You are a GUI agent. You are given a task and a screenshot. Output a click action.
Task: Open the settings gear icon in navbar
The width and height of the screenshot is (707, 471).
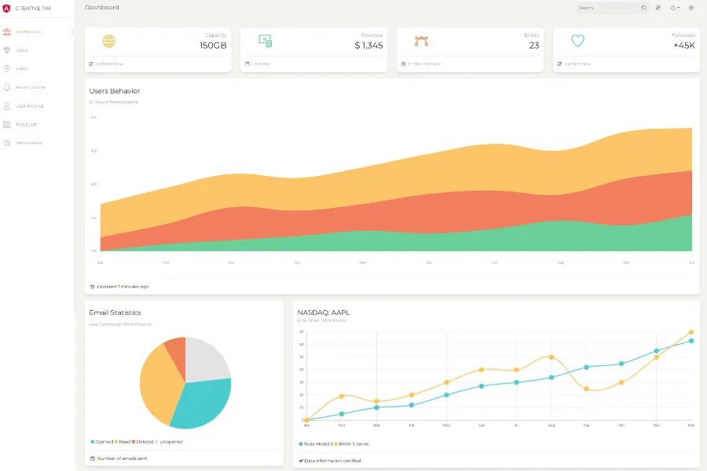click(x=691, y=8)
